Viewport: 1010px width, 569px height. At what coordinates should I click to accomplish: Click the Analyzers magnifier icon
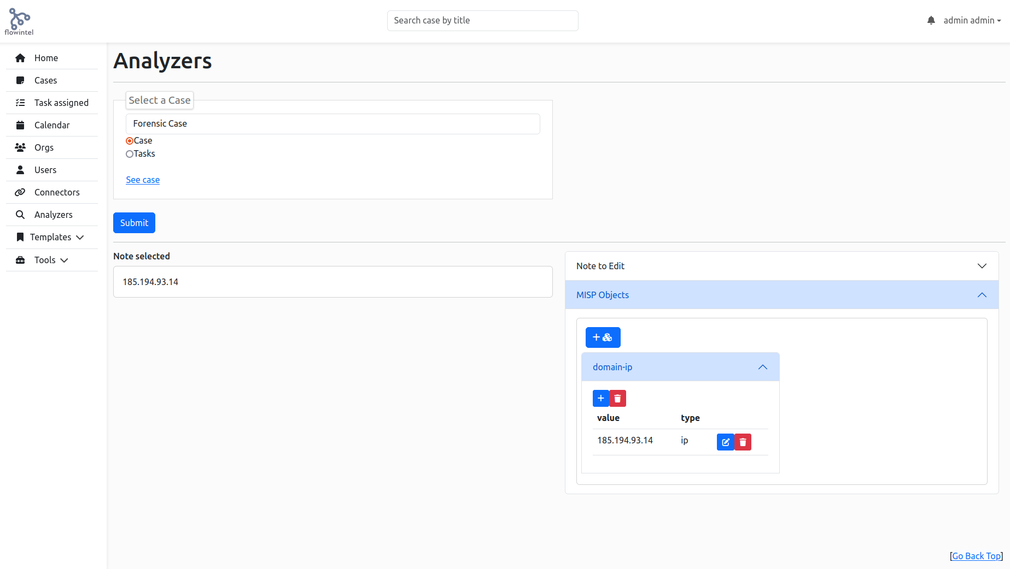20,215
